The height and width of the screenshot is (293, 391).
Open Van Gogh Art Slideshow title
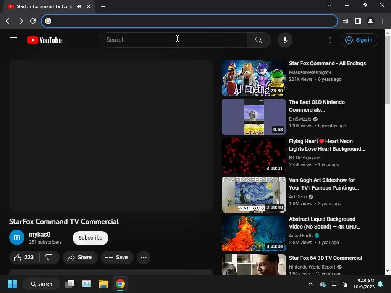coord(324,184)
